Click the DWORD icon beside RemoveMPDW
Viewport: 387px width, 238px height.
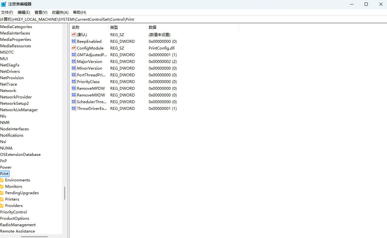pyautogui.click(x=73, y=88)
